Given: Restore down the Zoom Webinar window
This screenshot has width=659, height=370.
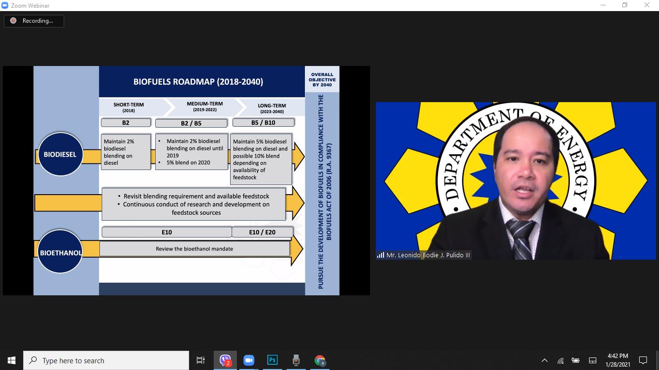Looking at the screenshot, I should (625, 5).
